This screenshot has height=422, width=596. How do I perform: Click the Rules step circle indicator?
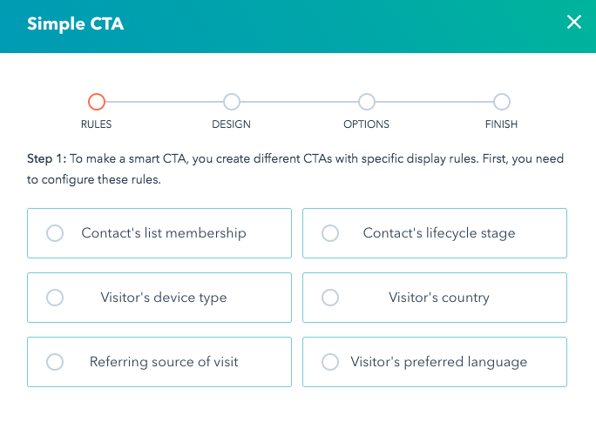pyautogui.click(x=97, y=102)
